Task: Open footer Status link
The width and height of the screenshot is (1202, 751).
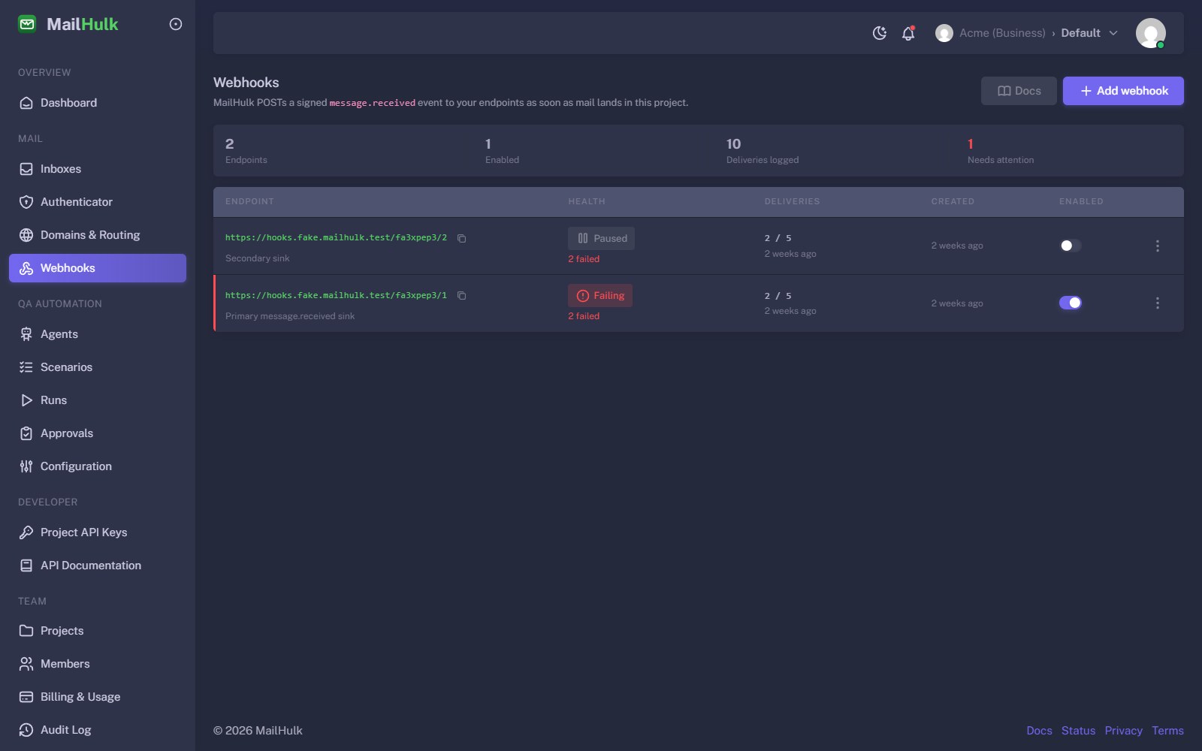Action: tap(1078, 731)
